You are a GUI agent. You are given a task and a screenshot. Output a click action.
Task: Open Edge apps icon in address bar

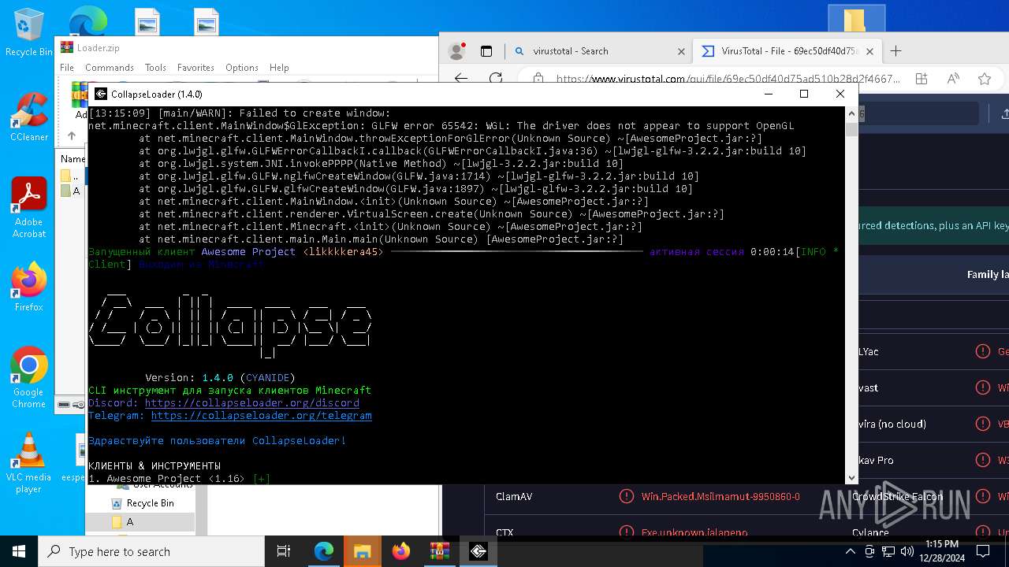coord(921,79)
